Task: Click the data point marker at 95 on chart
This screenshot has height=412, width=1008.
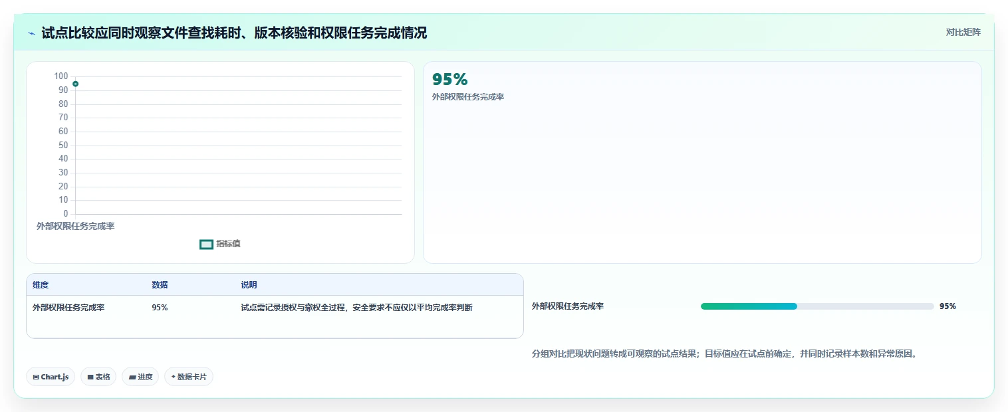Action: 76,84
